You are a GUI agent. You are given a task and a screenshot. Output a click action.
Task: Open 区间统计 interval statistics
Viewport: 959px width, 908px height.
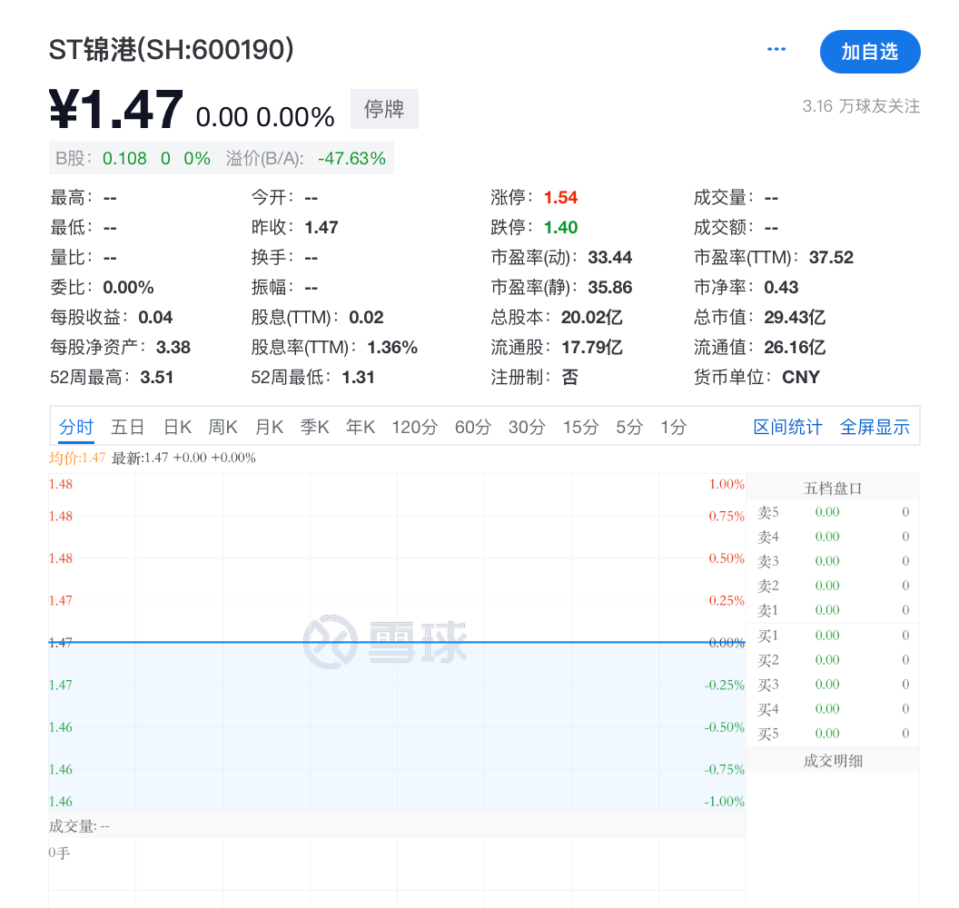[x=787, y=427]
